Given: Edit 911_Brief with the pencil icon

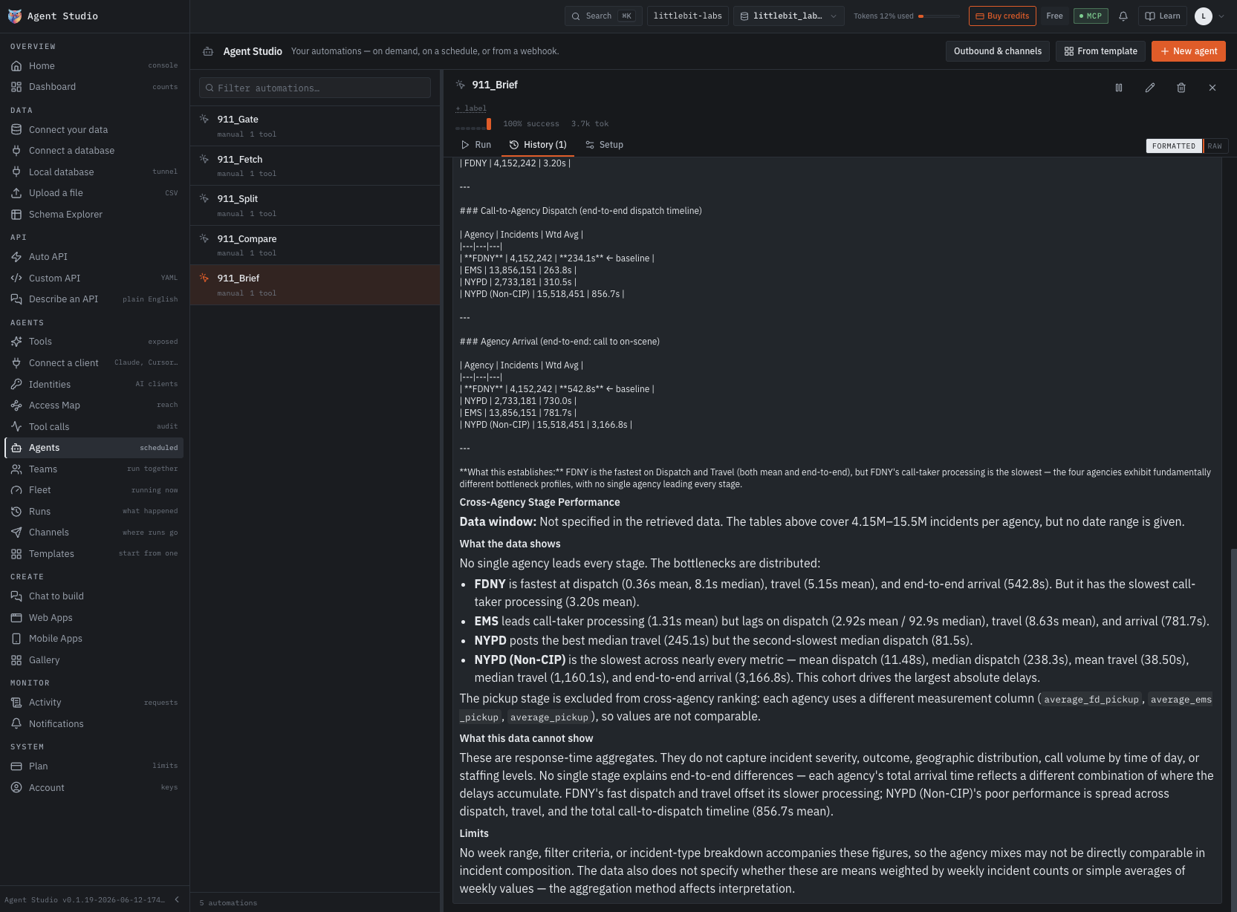Looking at the screenshot, I should tap(1150, 88).
